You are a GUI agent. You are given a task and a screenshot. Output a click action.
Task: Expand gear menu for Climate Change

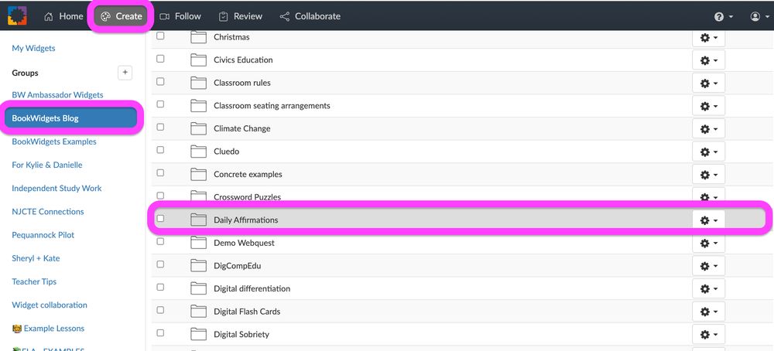tap(708, 128)
